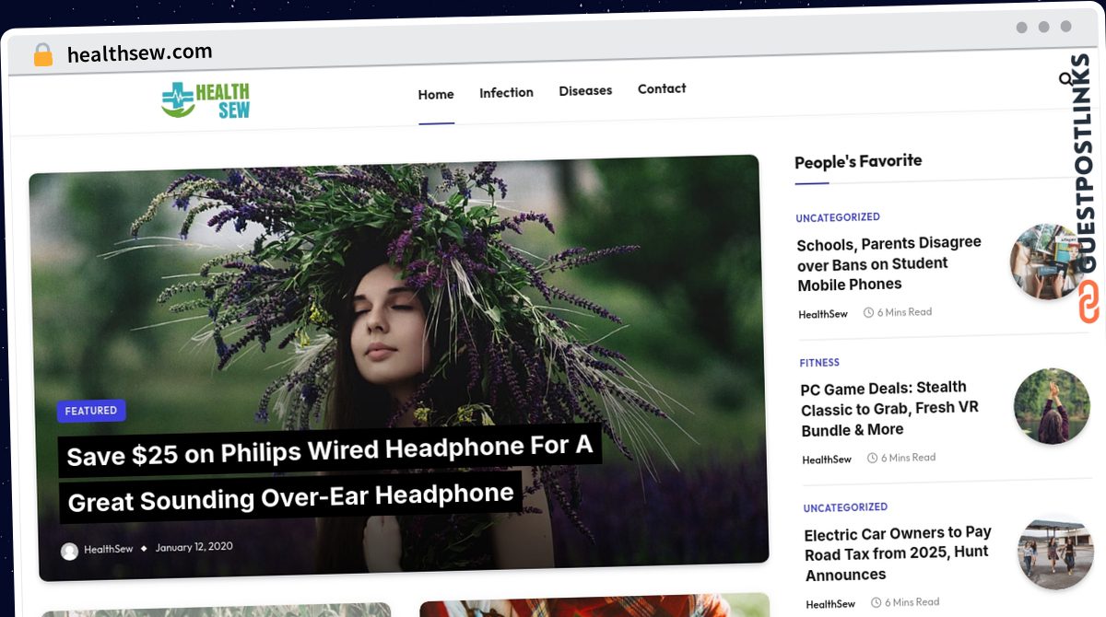This screenshot has height=617, width=1106.
Task: Click the clock icon beside the PC Game Deals read time
Action: pos(872,458)
